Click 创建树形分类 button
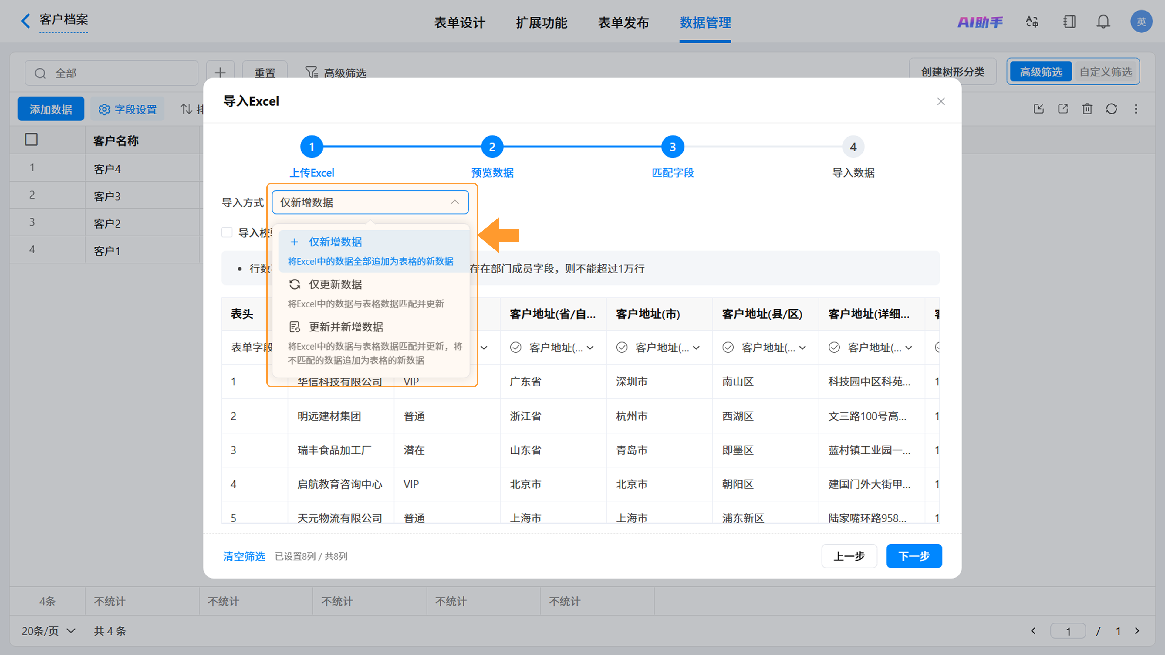1165x655 pixels. point(952,72)
